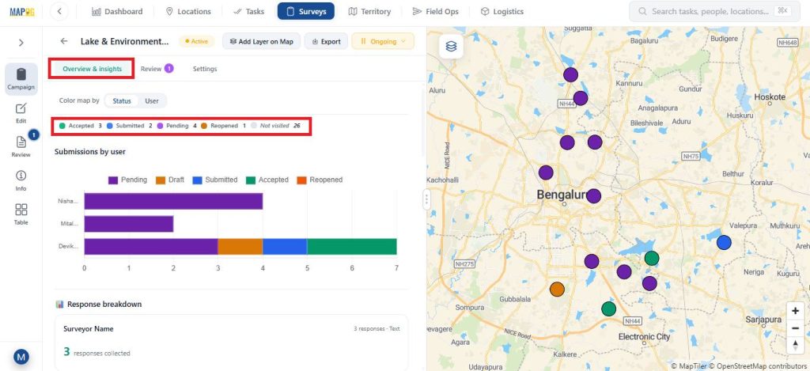Click the blue Submitted bar segment for Devik
This screenshot has height=371, width=810.
(285, 247)
